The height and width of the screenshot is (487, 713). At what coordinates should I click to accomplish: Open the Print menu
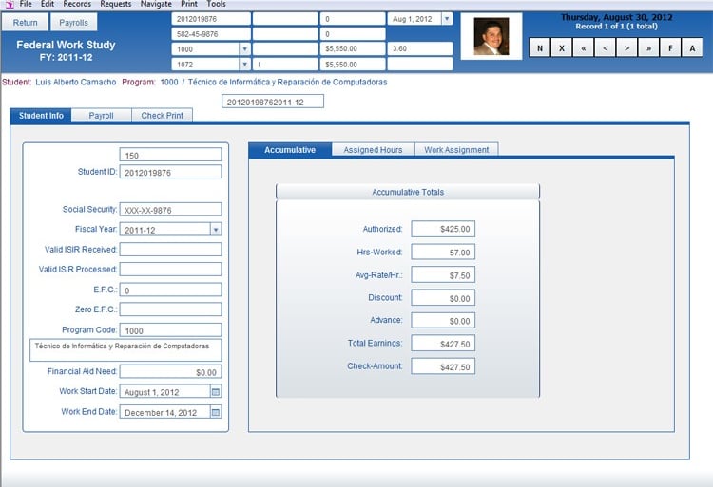tap(189, 4)
